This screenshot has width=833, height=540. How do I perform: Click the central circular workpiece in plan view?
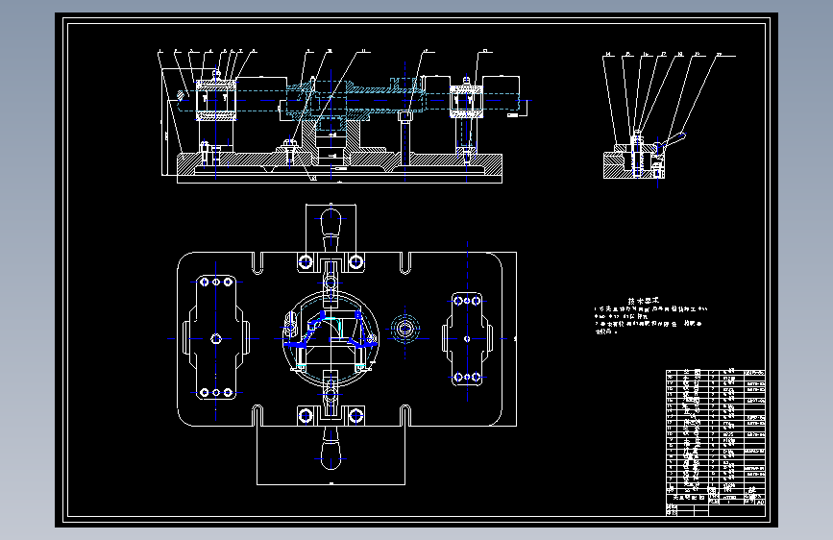click(331, 338)
